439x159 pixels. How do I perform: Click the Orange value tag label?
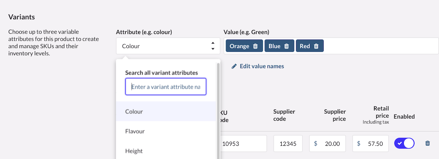point(239,46)
